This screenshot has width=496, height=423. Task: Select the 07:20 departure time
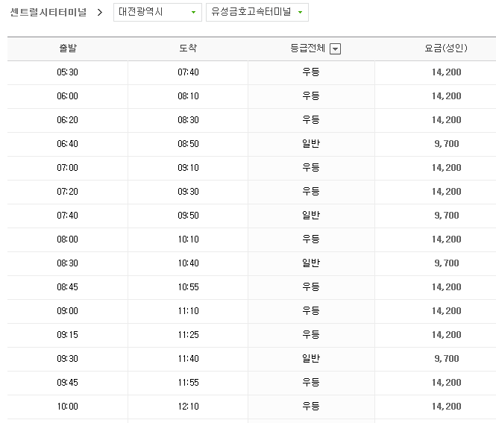(67, 192)
